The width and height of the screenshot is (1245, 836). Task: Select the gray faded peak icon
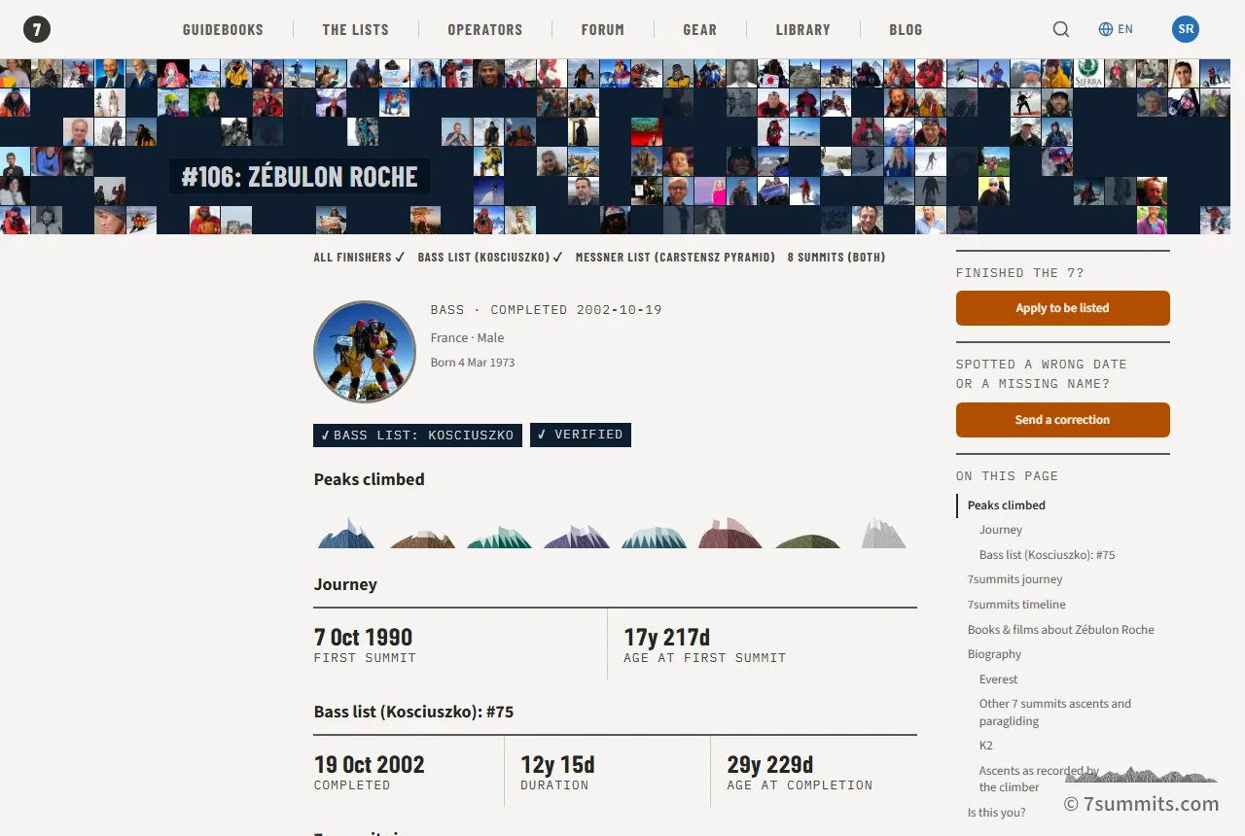(x=884, y=533)
